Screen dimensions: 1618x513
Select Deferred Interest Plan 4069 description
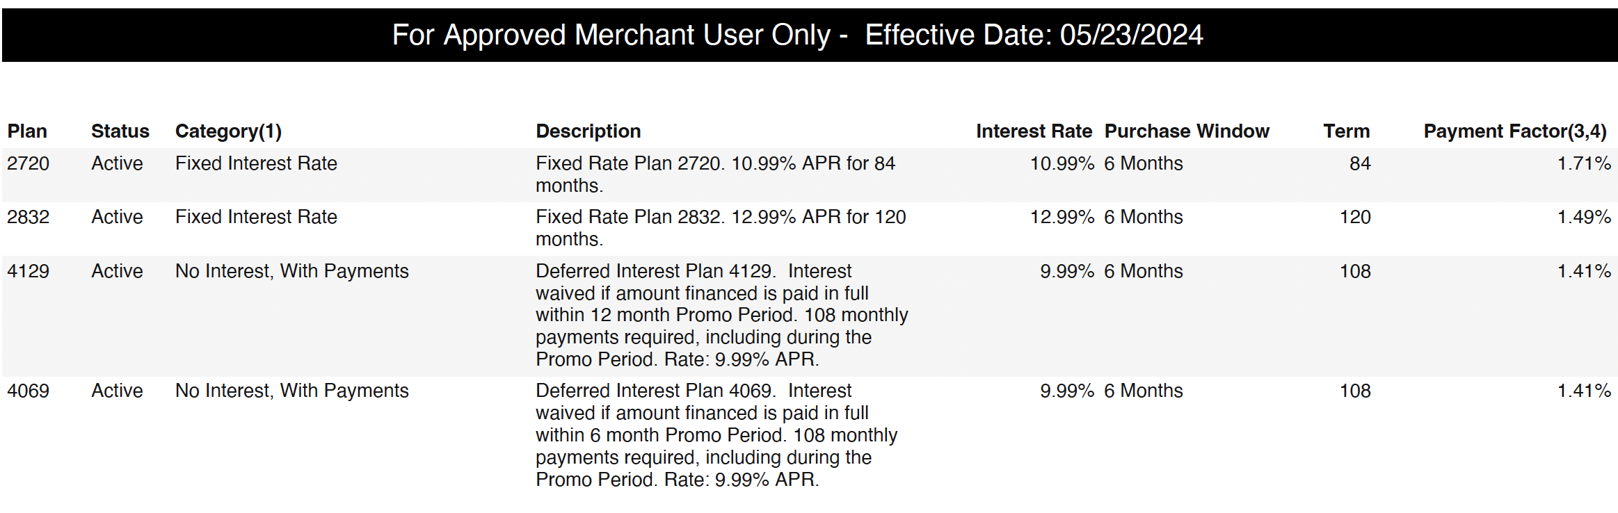point(716,435)
